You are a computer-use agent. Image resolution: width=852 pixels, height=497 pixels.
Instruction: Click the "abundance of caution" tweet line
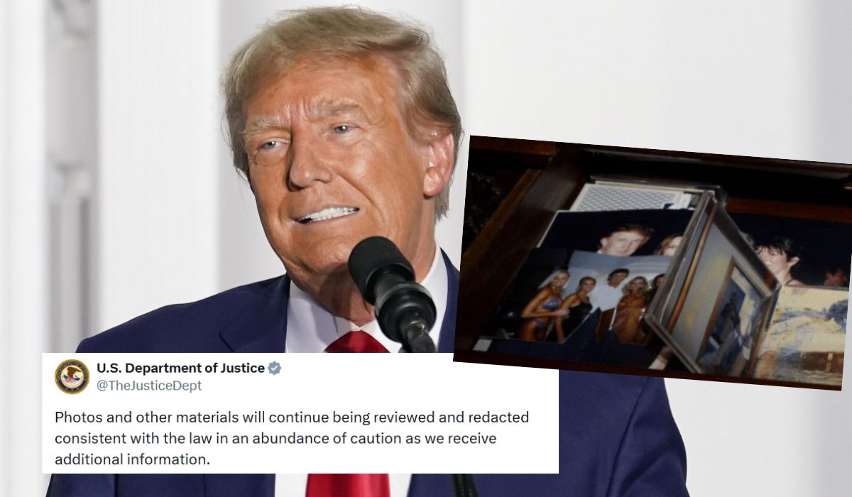(x=275, y=438)
